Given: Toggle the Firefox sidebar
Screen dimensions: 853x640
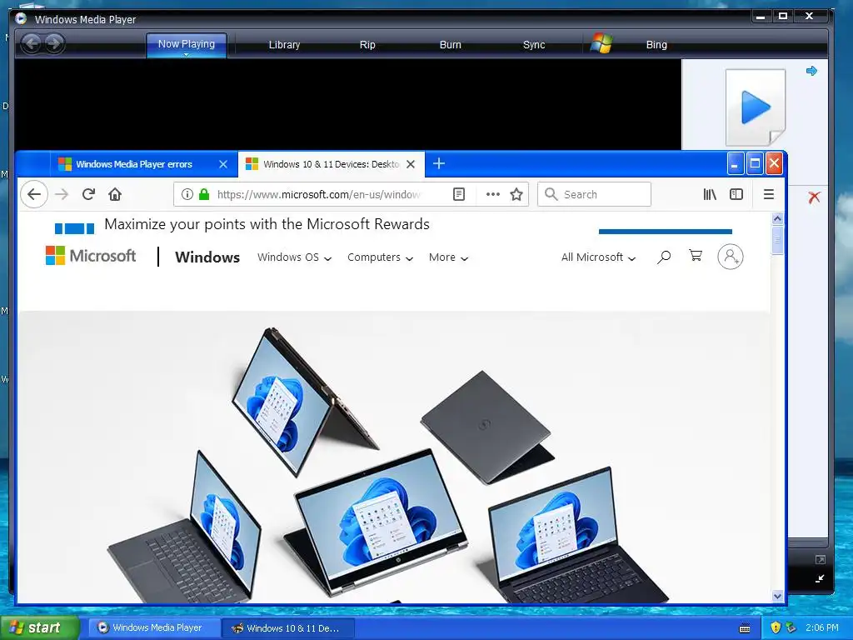Looking at the screenshot, I should coord(736,194).
